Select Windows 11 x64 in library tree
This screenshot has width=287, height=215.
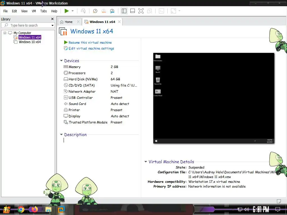pos(30,37)
